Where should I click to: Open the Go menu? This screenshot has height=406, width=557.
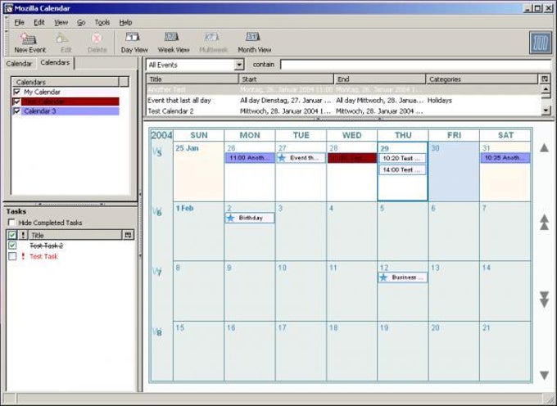[x=81, y=22]
